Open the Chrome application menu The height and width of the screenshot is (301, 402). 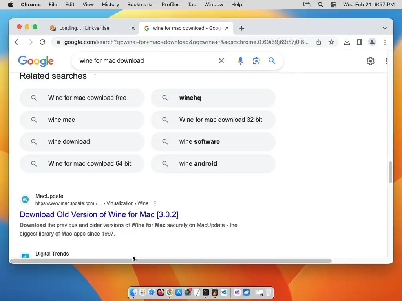[31, 5]
